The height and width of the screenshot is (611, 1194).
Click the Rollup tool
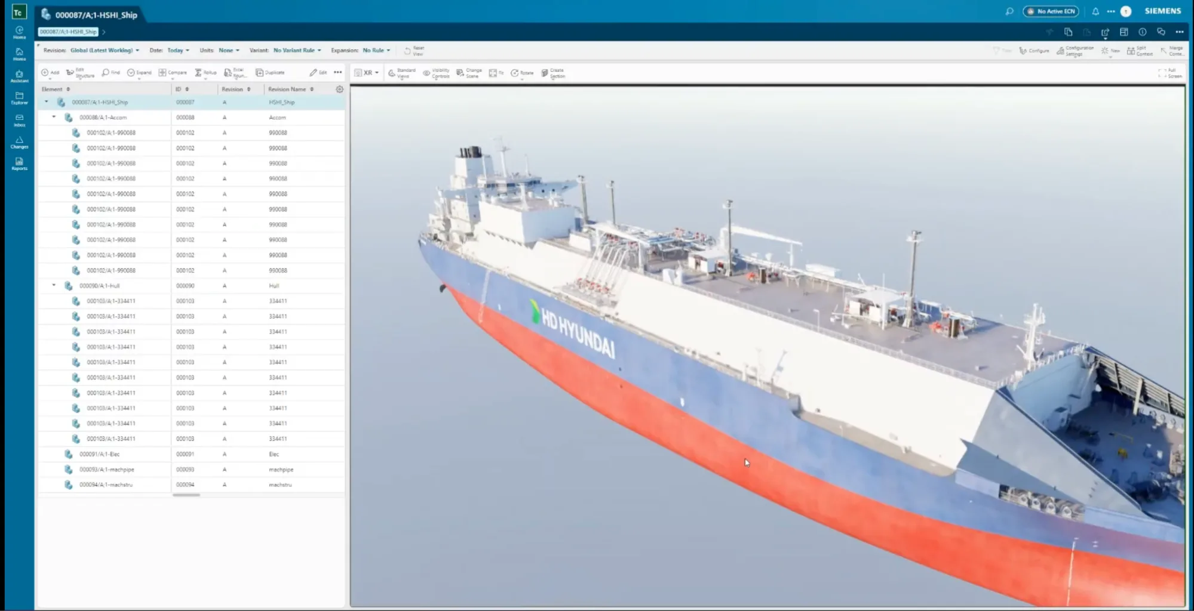206,72
